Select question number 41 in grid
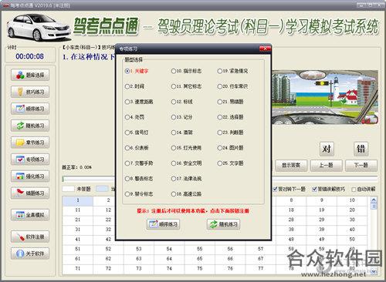The height and width of the screenshot is (282, 386). tap(77, 239)
